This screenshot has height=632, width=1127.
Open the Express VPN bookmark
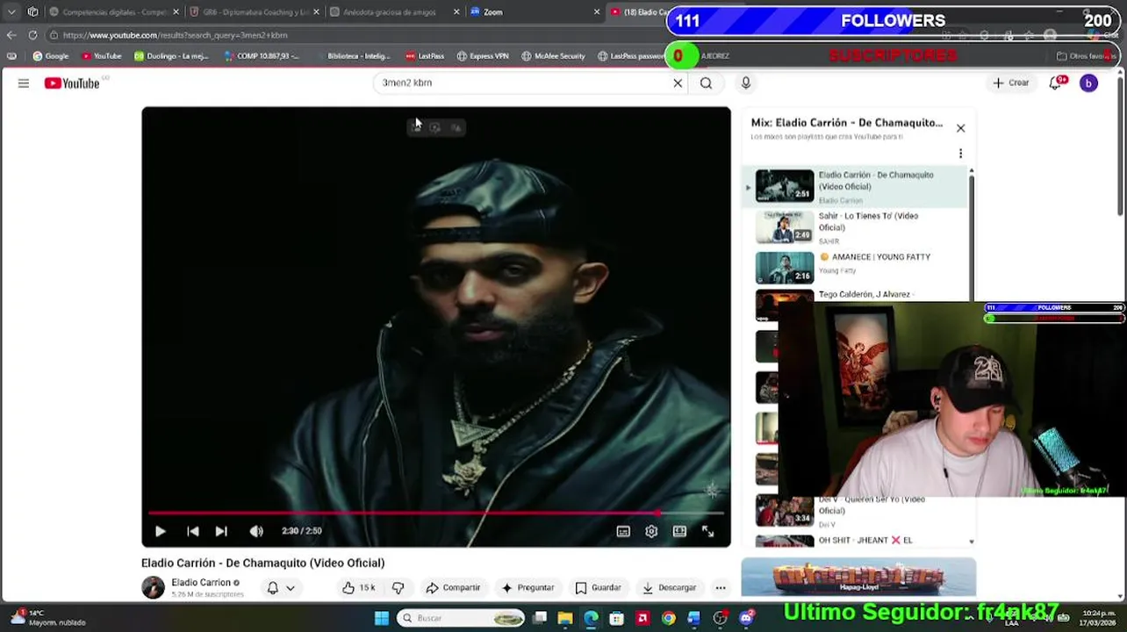(483, 56)
